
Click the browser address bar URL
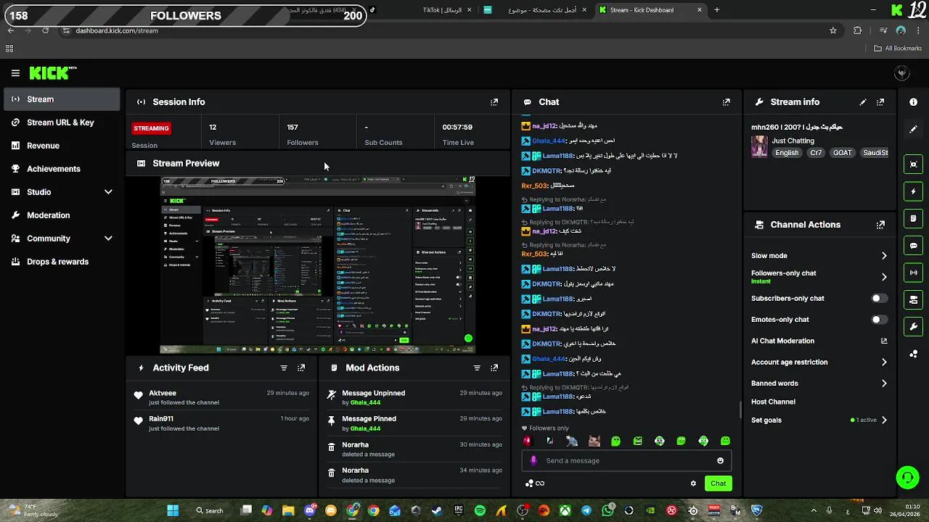117,30
